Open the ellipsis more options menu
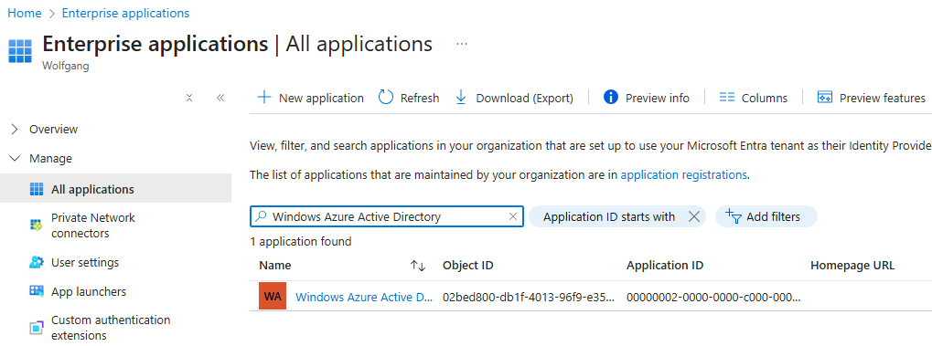The image size is (932, 346). [462, 44]
